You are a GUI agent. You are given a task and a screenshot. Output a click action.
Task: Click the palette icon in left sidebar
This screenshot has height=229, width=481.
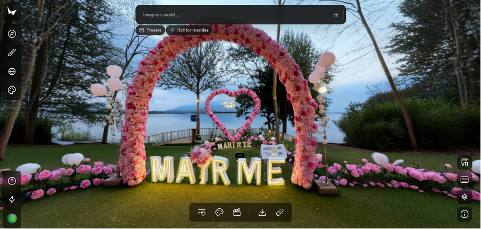tap(12, 91)
